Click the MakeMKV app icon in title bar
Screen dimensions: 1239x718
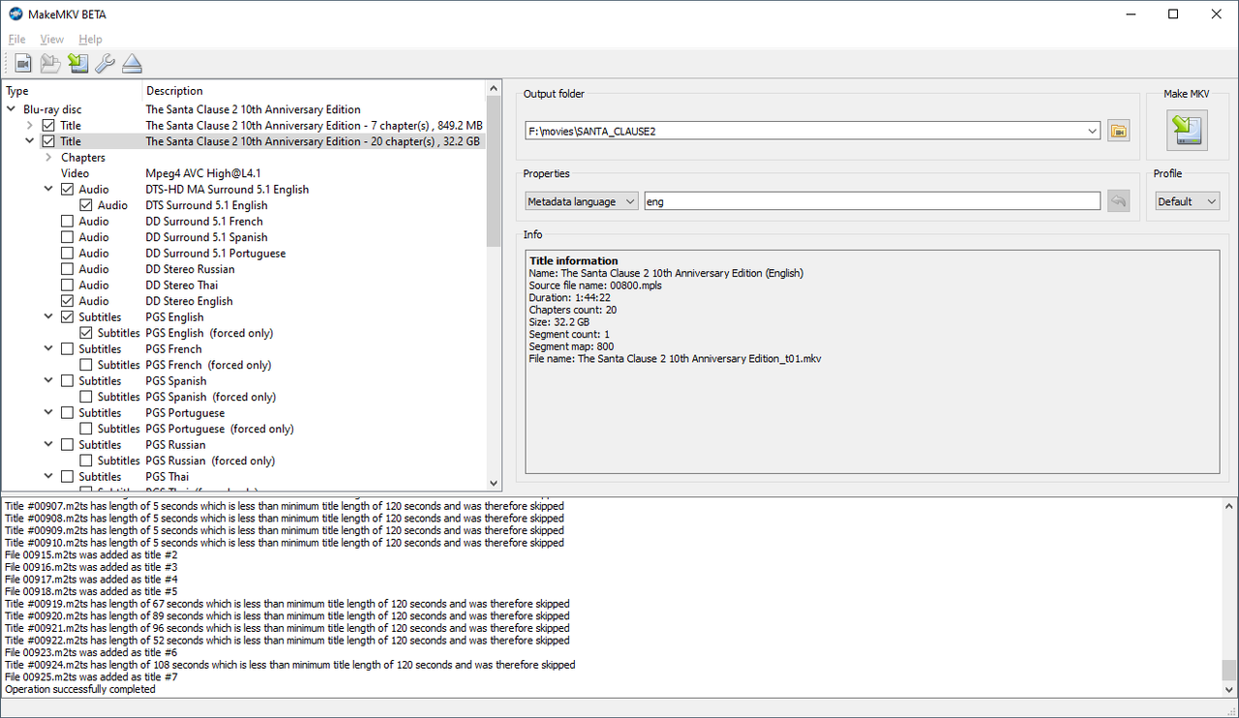click(x=15, y=15)
